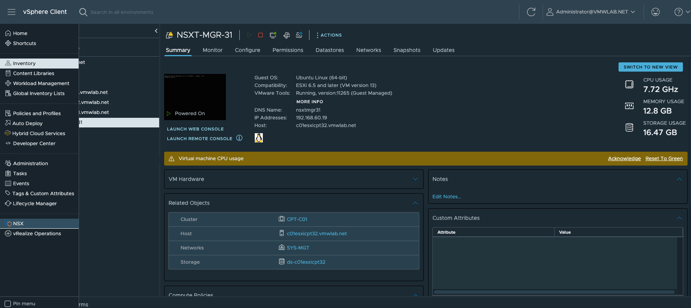
Task: Switch to the Monitor tab
Action: coord(212,50)
